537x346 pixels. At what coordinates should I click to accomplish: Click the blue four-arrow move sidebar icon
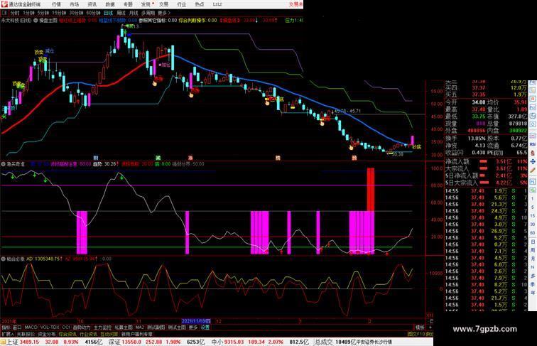coord(533,161)
